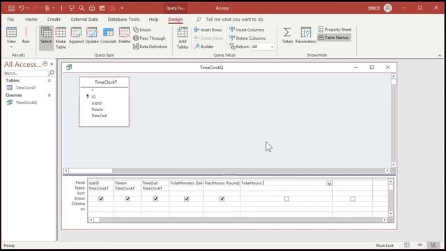This screenshot has height=251, width=446.
Task: Click the design grid horizontal scrollbar thumb
Action: pyautogui.click(x=97, y=220)
